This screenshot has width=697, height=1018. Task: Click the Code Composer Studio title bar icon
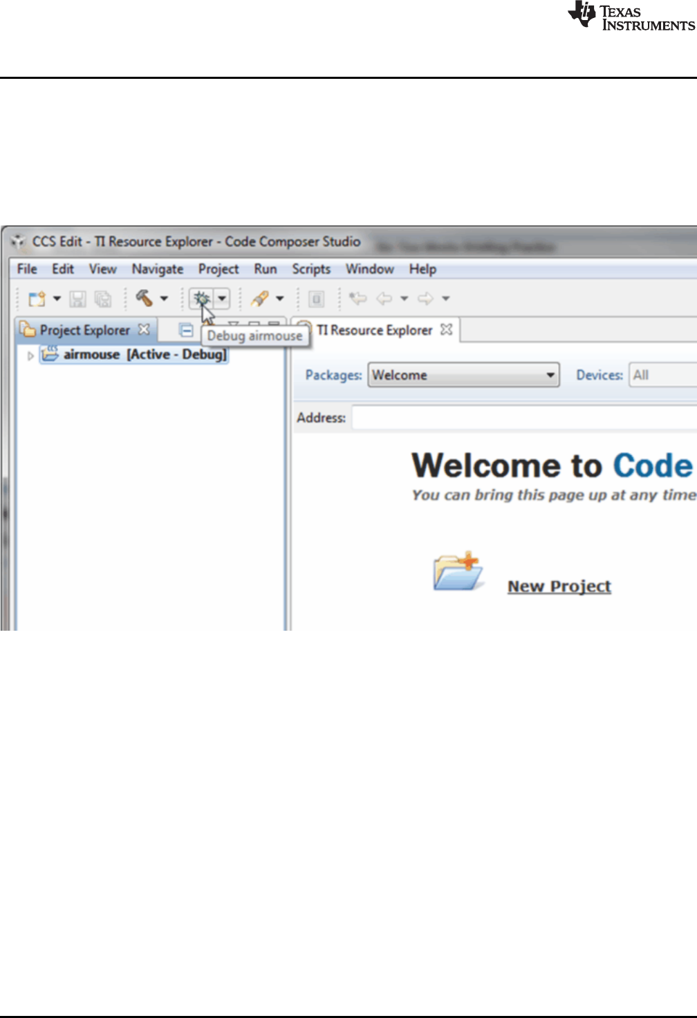[x=19, y=242]
